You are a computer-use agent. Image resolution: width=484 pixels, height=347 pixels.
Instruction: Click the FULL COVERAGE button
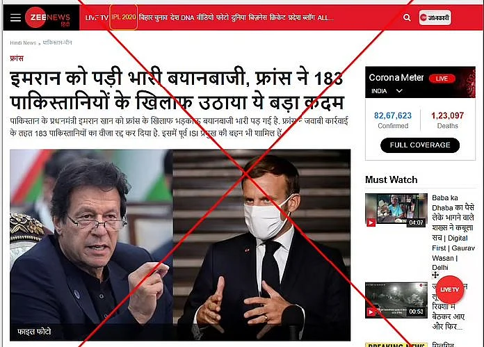point(420,145)
